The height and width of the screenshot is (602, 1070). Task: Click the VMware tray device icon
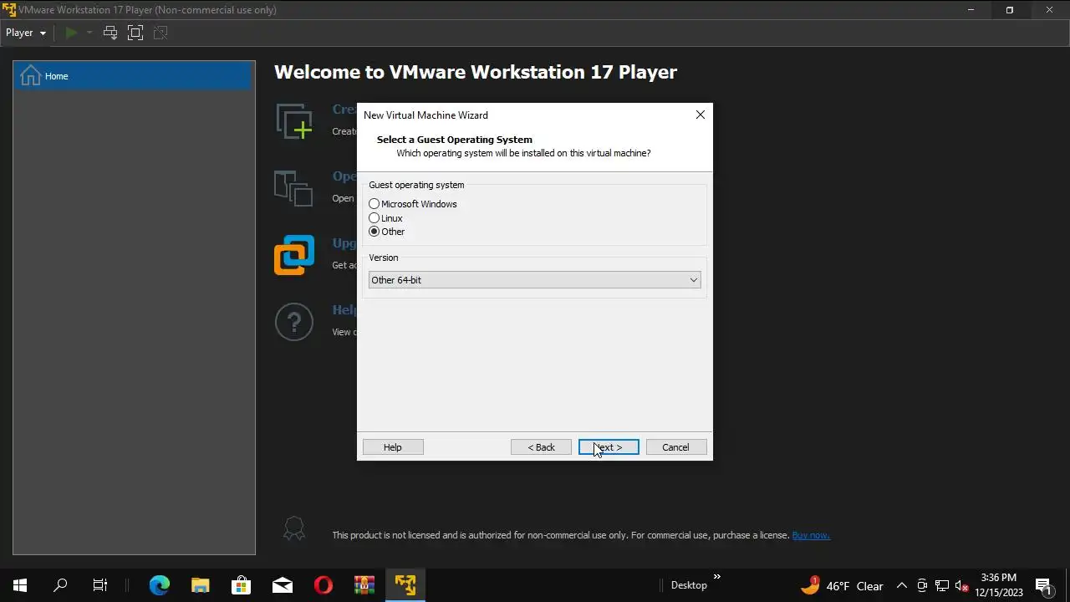point(922,585)
